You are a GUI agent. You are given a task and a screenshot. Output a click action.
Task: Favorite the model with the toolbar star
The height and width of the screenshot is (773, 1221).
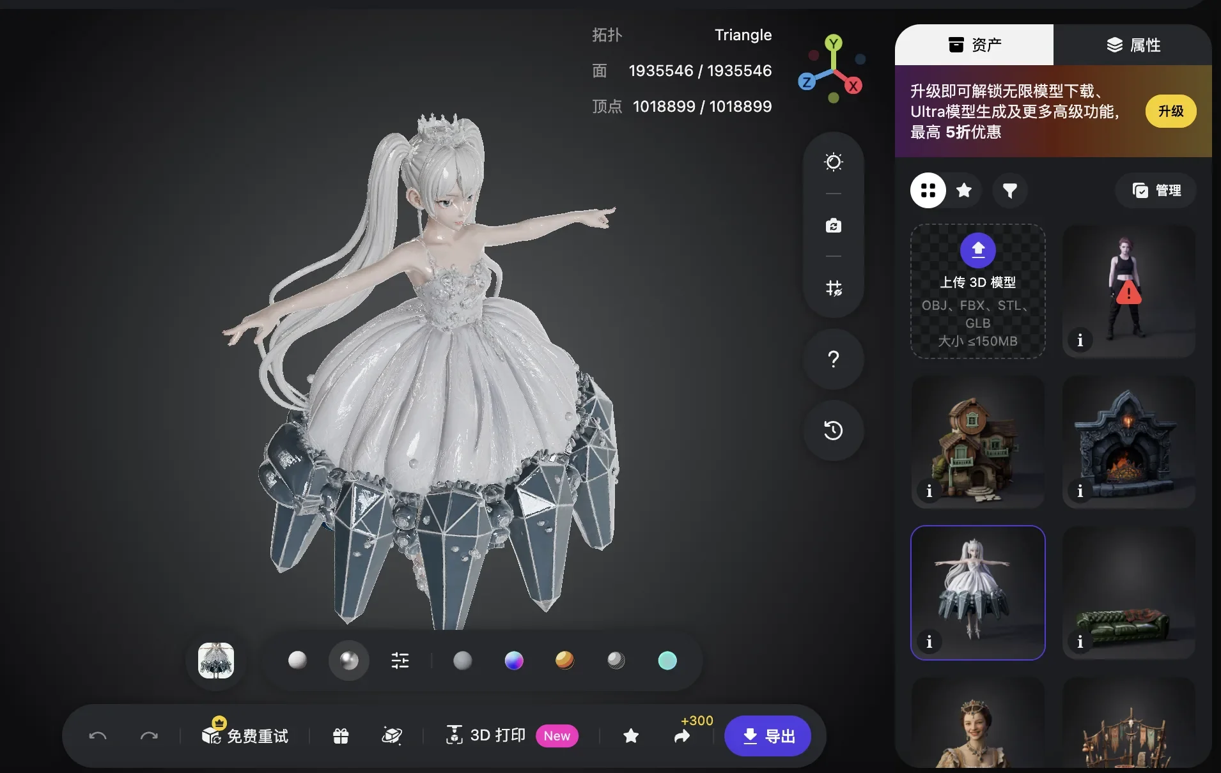tap(631, 736)
